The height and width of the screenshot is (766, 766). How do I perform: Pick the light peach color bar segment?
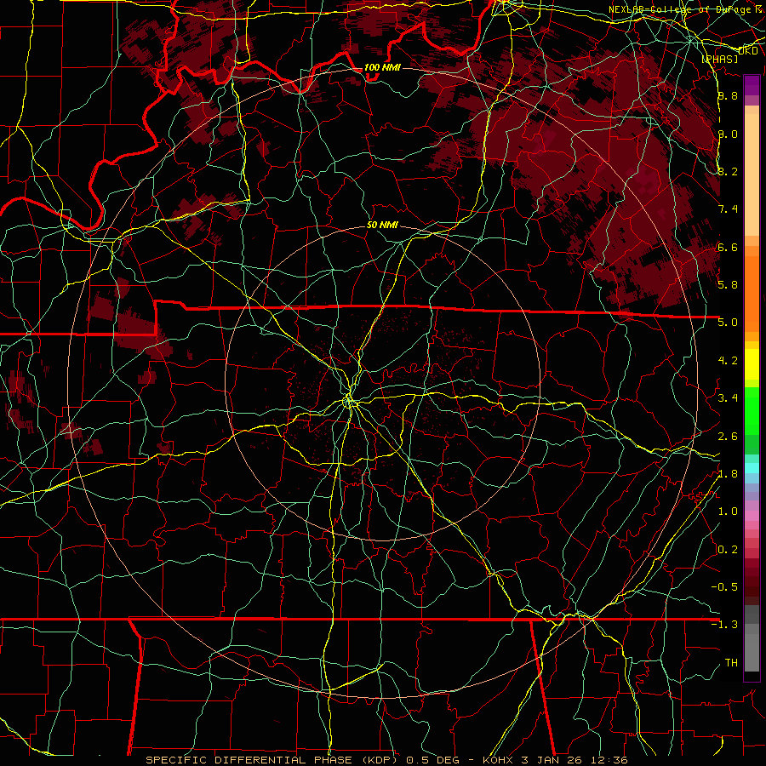(x=752, y=176)
